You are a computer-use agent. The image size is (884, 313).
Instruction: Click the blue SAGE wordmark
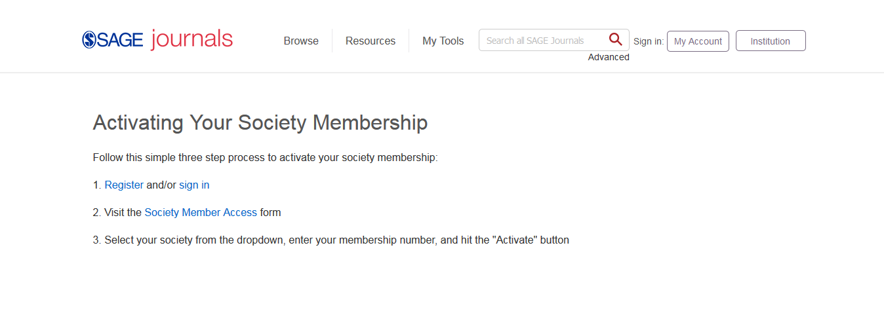[x=121, y=40]
